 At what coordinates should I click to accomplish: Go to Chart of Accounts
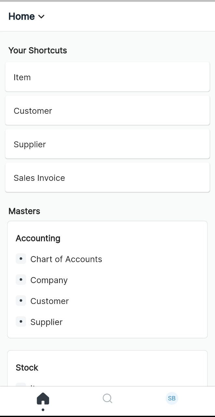[x=66, y=259]
